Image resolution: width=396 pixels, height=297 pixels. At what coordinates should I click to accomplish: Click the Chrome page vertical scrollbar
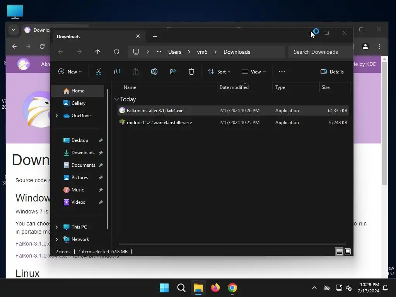[x=384, y=124]
